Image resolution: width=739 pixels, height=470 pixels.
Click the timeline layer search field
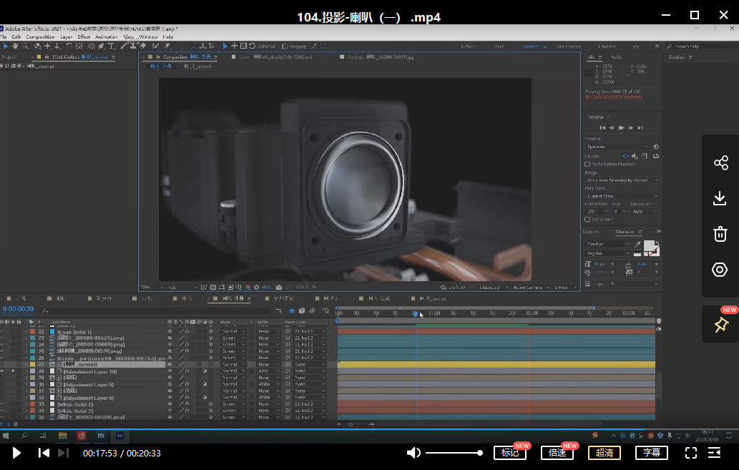[x=155, y=310]
